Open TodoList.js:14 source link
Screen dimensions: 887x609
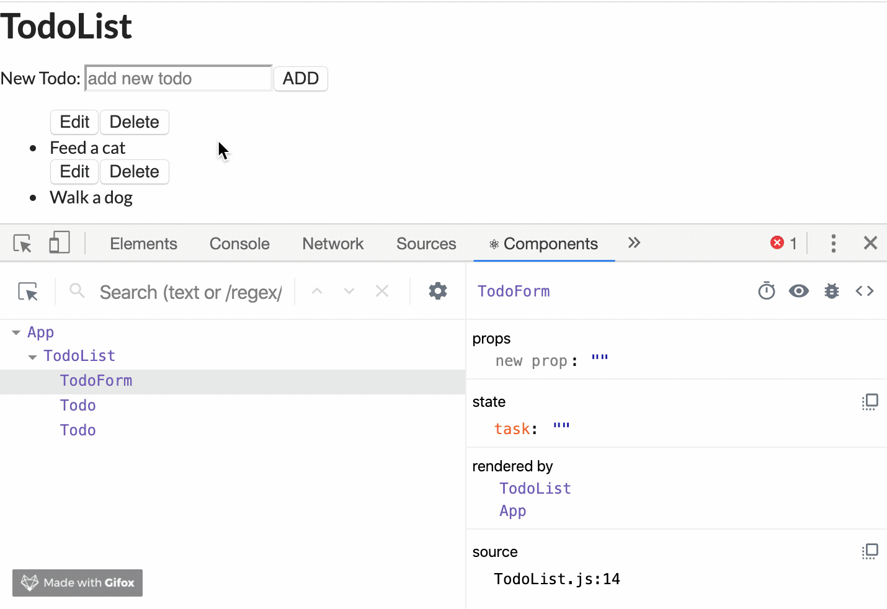click(556, 578)
